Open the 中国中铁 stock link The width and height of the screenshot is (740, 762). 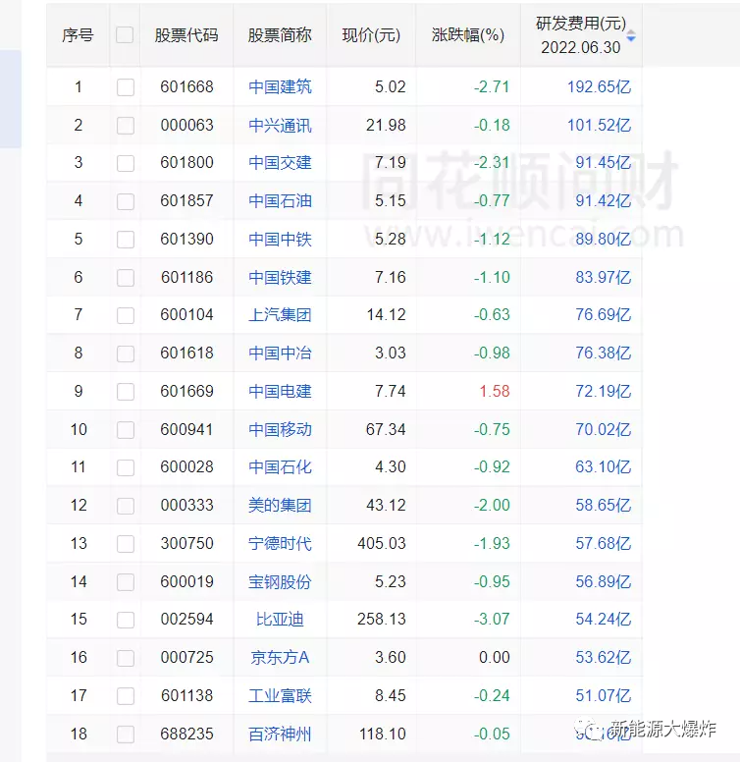coord(280,239)
